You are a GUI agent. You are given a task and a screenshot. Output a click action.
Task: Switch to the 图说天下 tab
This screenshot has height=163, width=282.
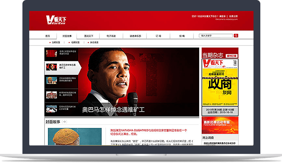pyautogui.click(x=89, y=36)
